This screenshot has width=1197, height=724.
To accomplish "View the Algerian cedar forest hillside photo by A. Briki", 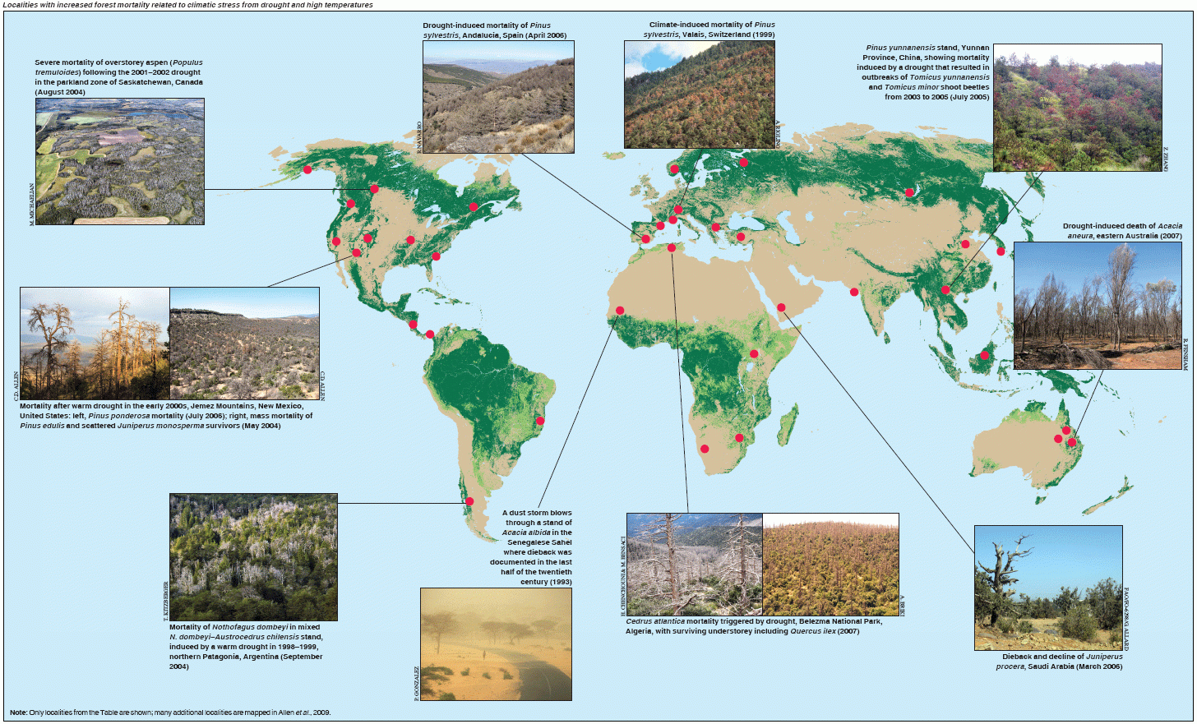I will click(831, 565).
